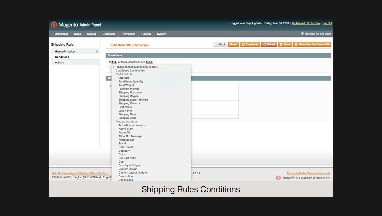382x216 pixels.
Task: Delete the US (Cameras) rule
Action: (269, 45)
